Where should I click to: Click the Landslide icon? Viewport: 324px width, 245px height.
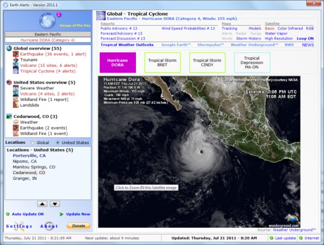(x=16, y=105)
